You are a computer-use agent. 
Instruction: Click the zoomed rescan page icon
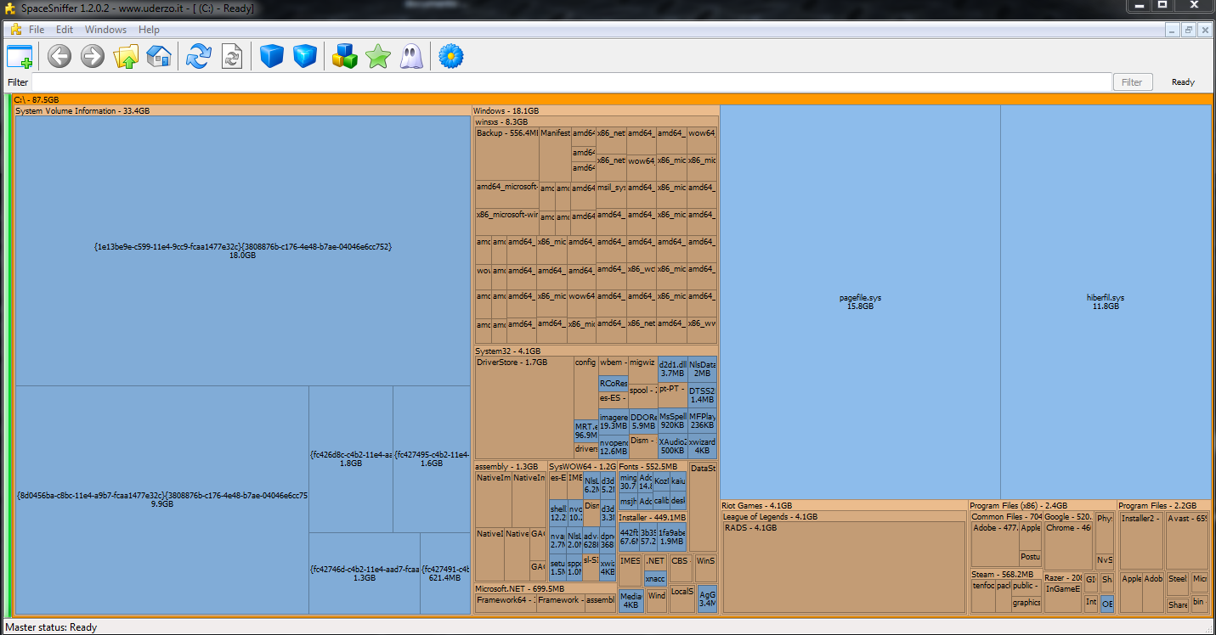[231, 57]
